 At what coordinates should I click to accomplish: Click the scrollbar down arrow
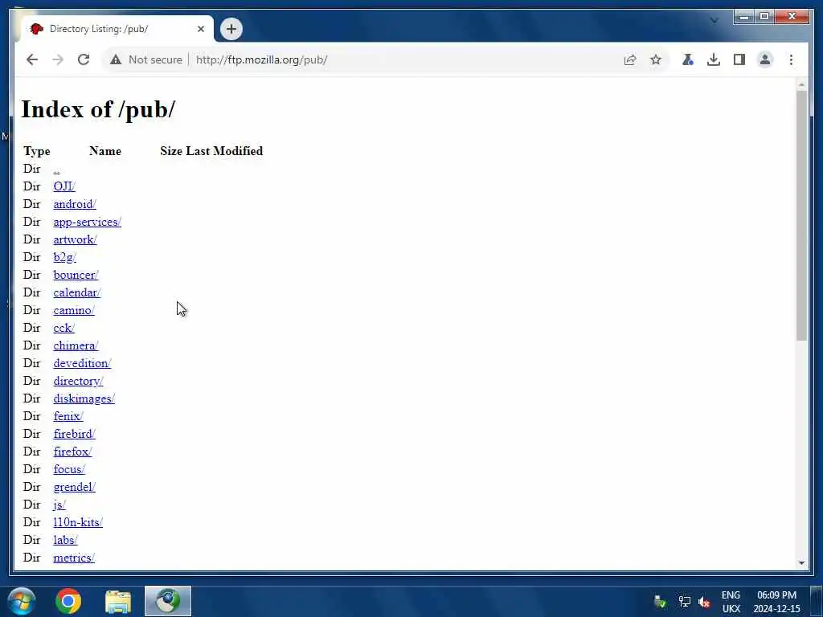[x=801, y=563]
